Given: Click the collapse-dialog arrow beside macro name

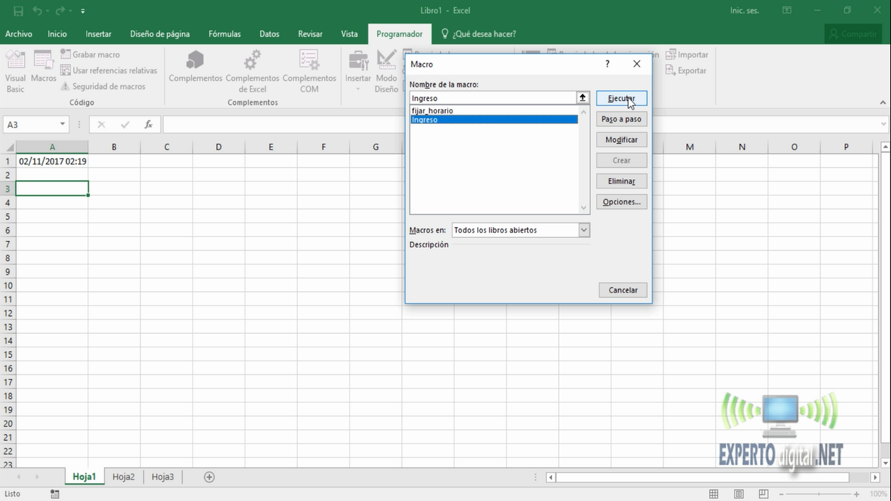Looking at the screenshot, I should click(x=583, y=98).
